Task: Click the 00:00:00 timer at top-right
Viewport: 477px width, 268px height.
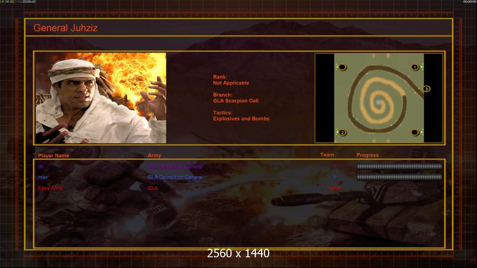Action: (x=469, y=1)
